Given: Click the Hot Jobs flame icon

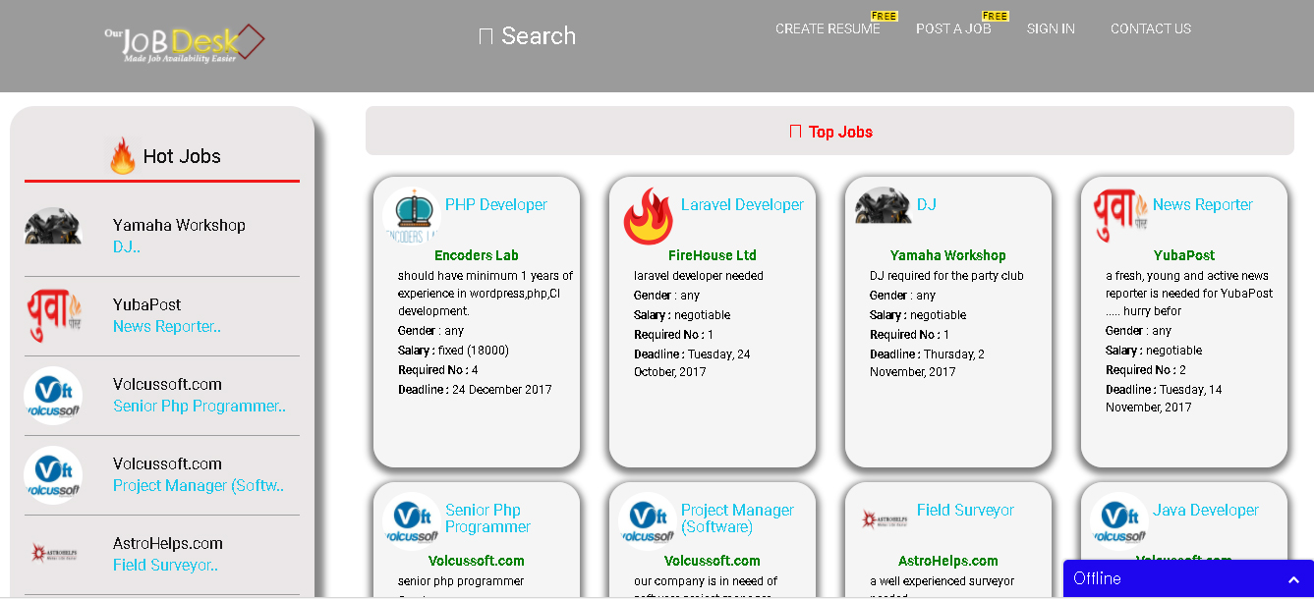Looking at the screenshot, I should [x=123, y=156].
